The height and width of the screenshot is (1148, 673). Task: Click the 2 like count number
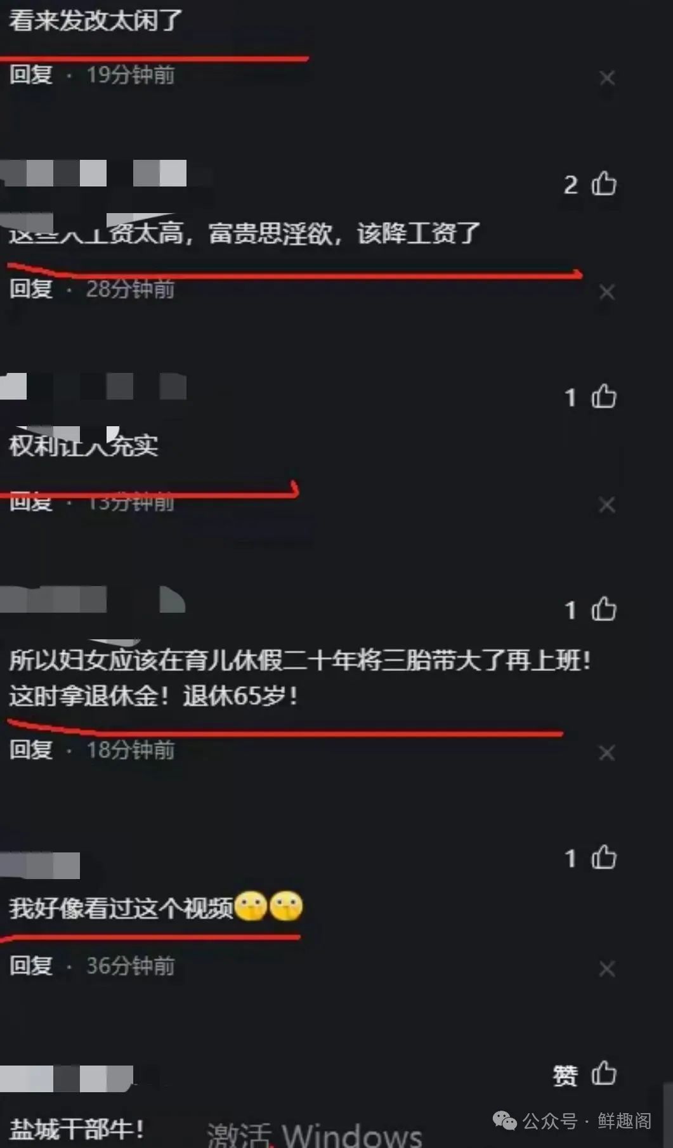571,185
